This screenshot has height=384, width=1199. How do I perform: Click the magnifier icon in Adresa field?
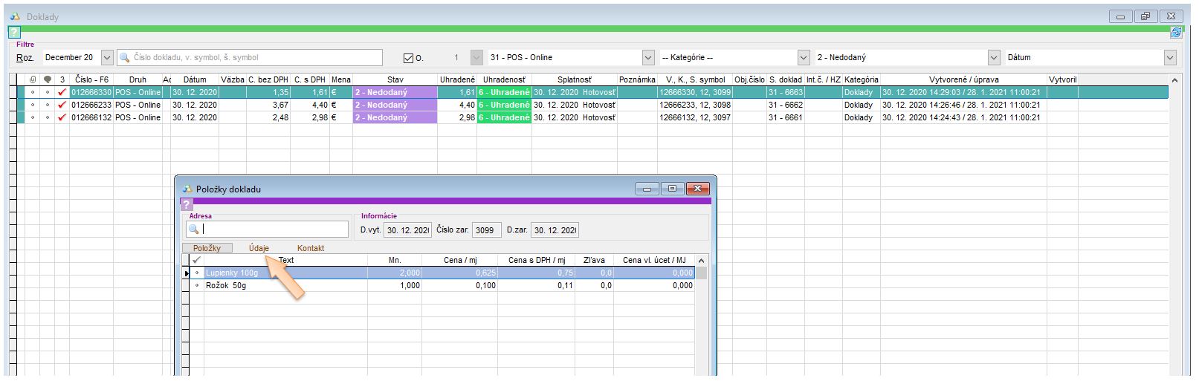[194, 230]
